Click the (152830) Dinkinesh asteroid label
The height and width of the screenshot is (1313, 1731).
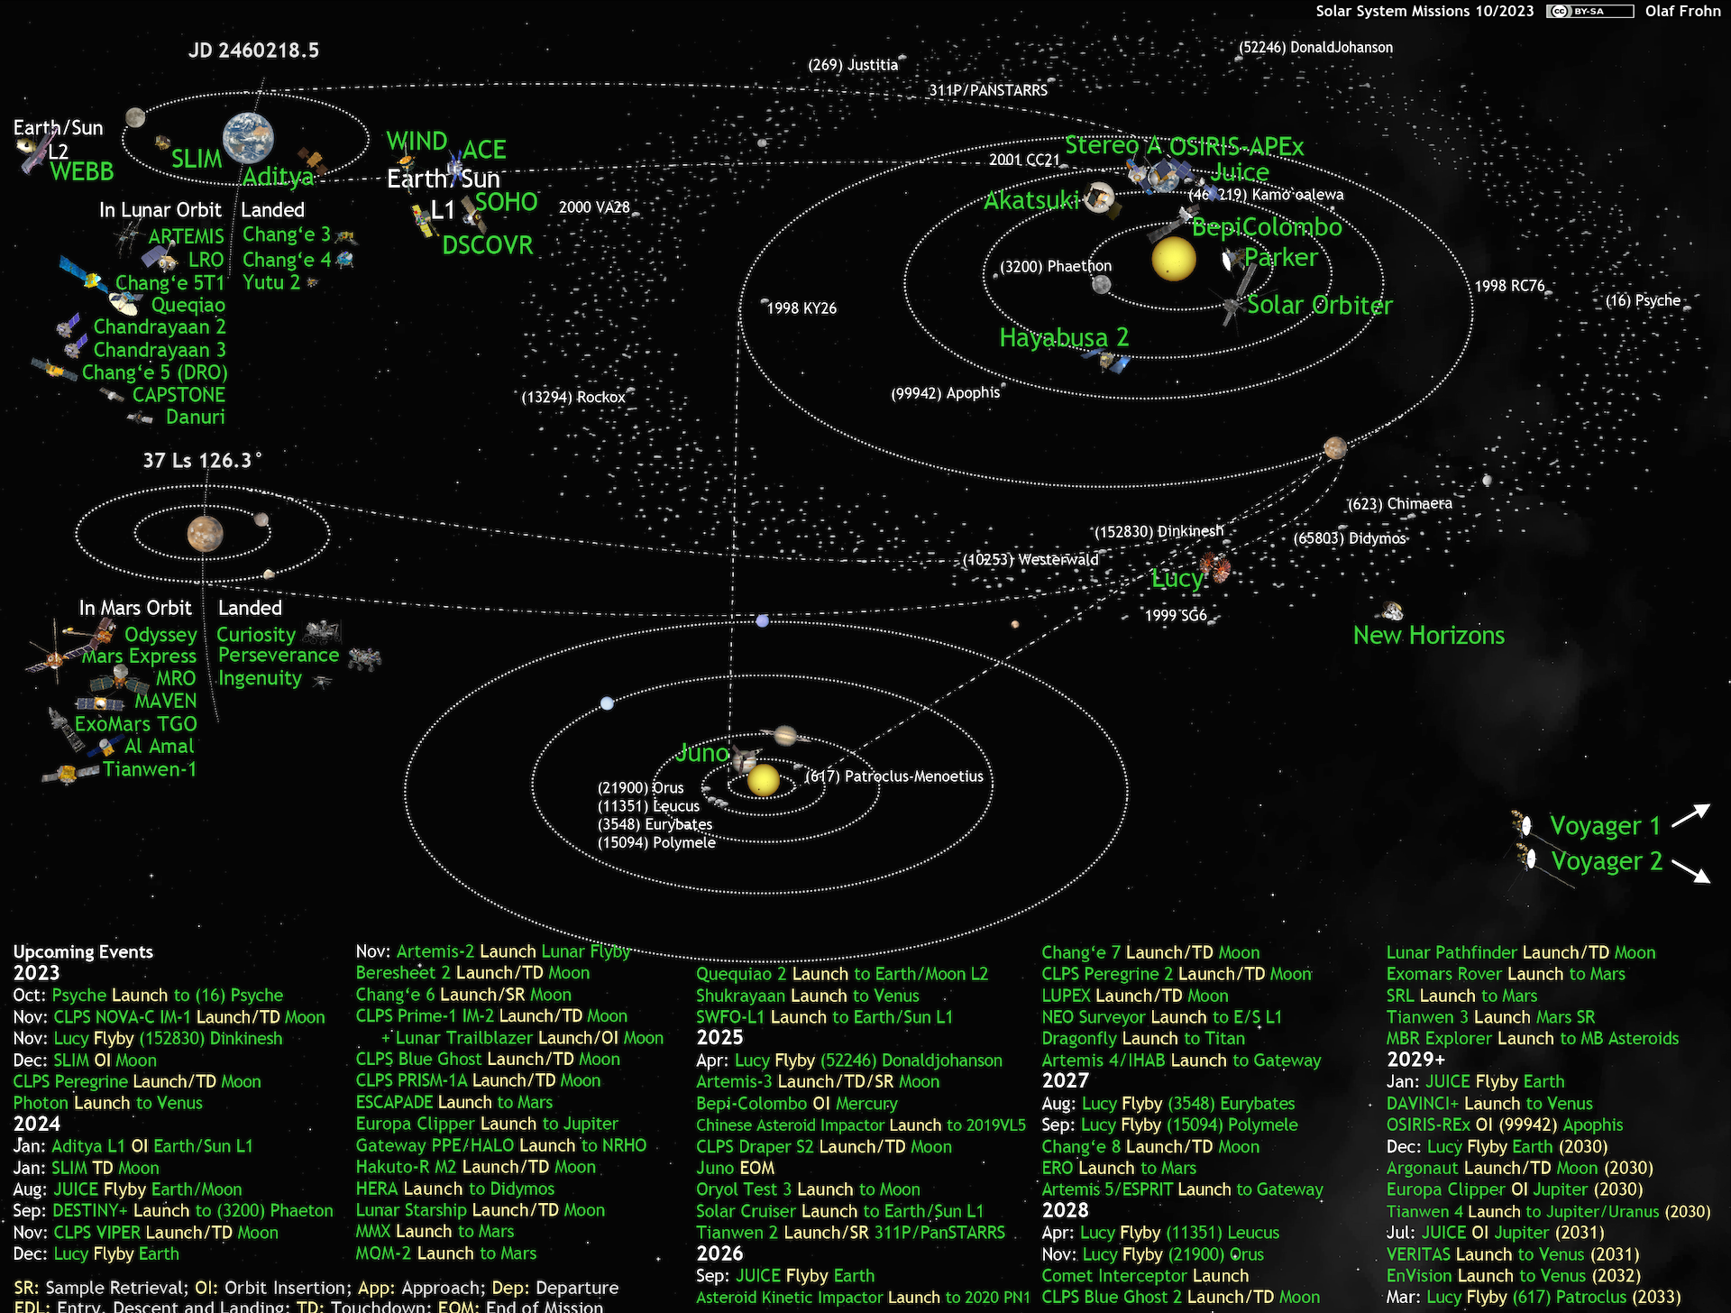click(x=1159, y=532)
